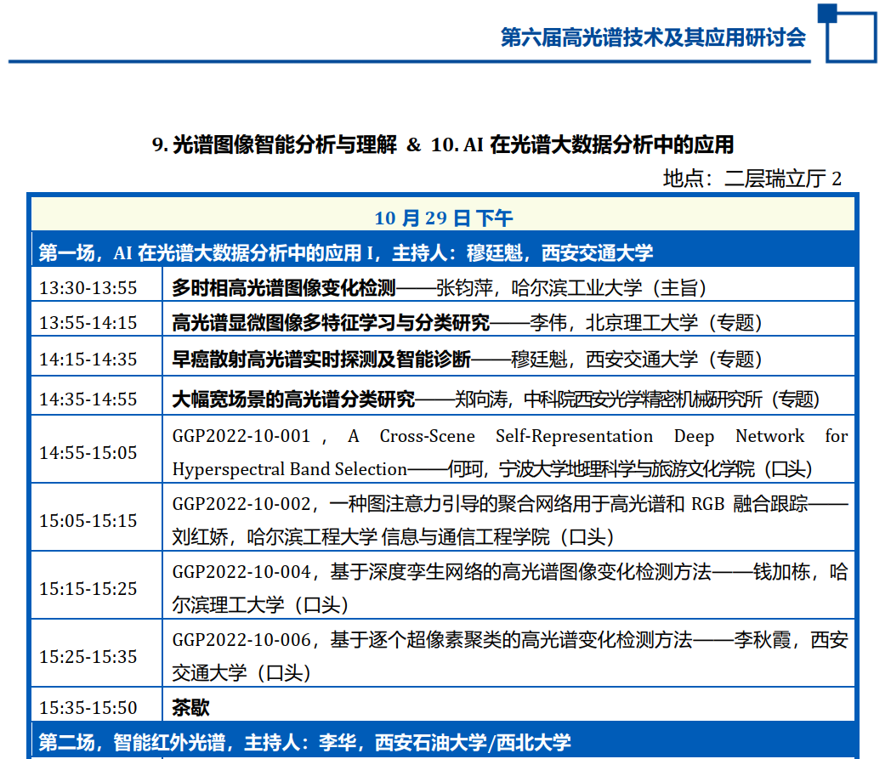
Task: Select the talk 高光谱显微图像多特征学习与分类研究
Action: tap(331, 323)
